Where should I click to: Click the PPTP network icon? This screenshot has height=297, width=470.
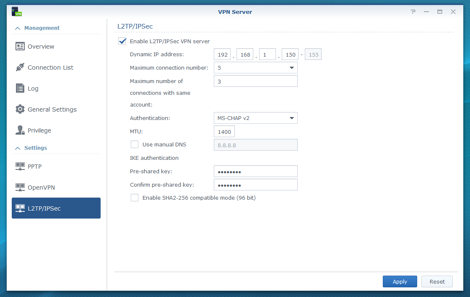click(20, 167)
